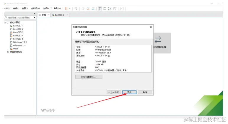This screenshot has height=124, width=228.
Task: Select Windows 10-1 in the library tree
Action: (x=20, y=42)
